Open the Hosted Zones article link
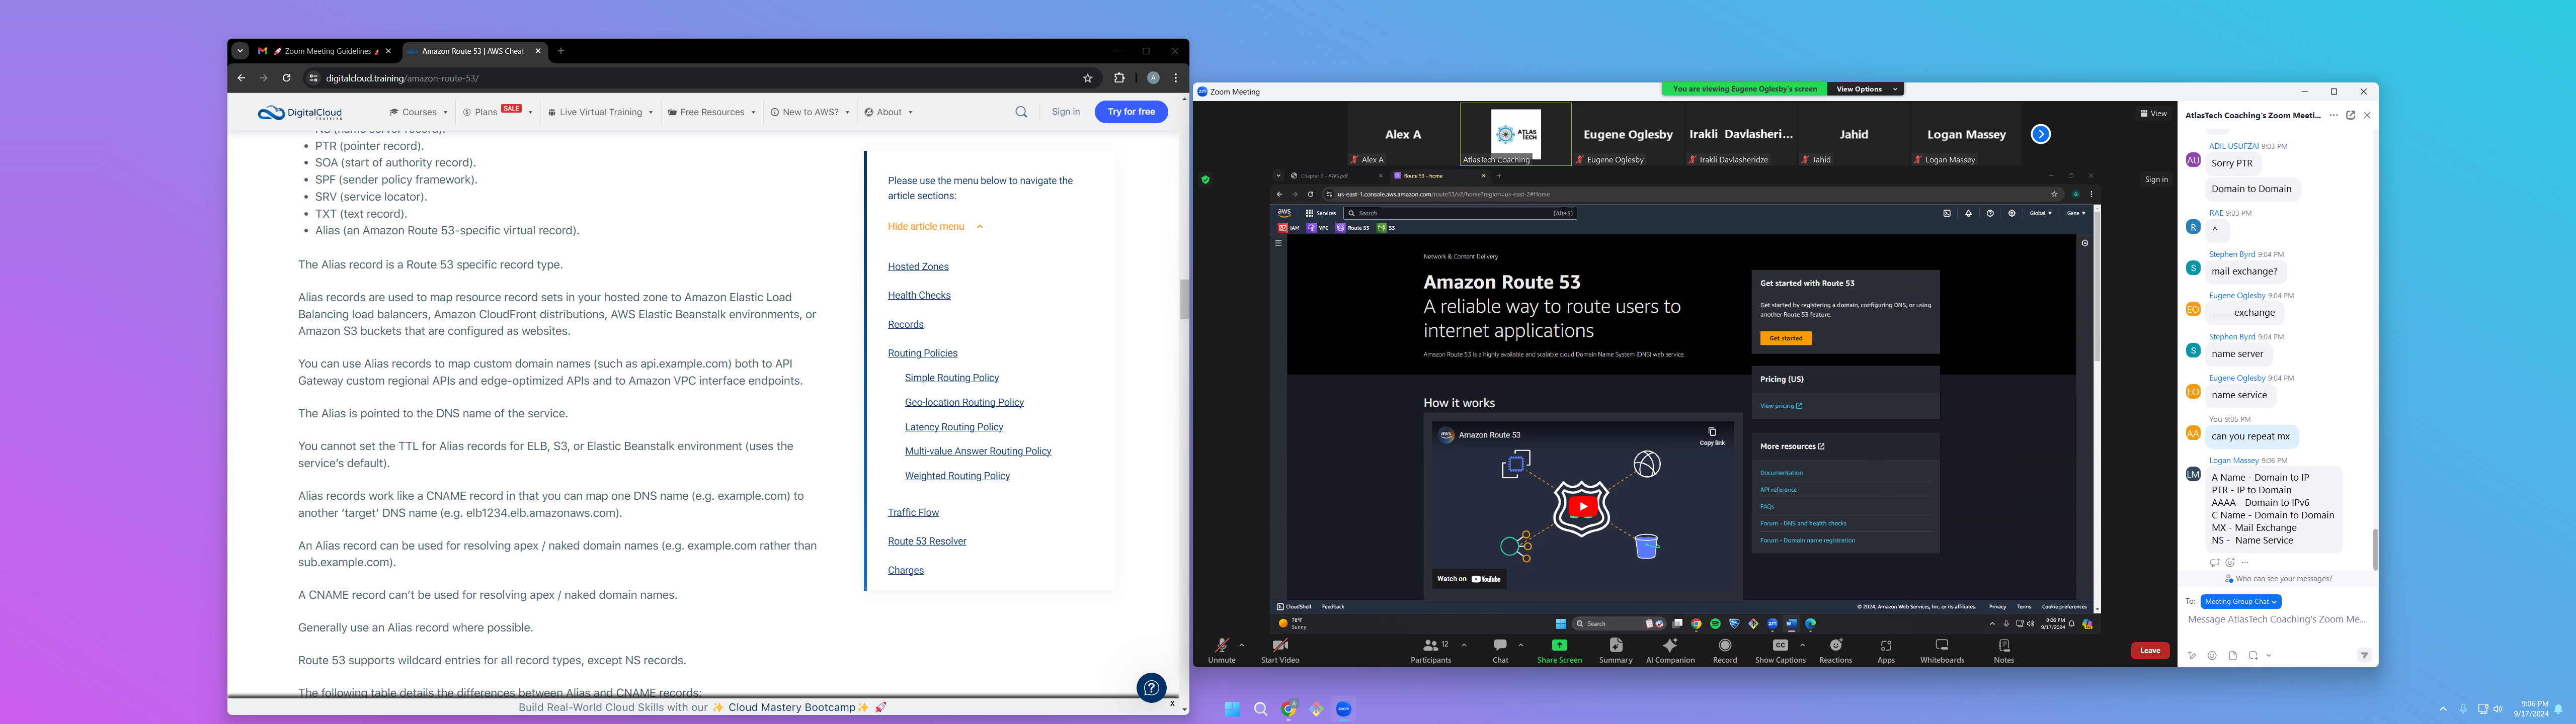 pyautogui.click(x=917, y=267)
